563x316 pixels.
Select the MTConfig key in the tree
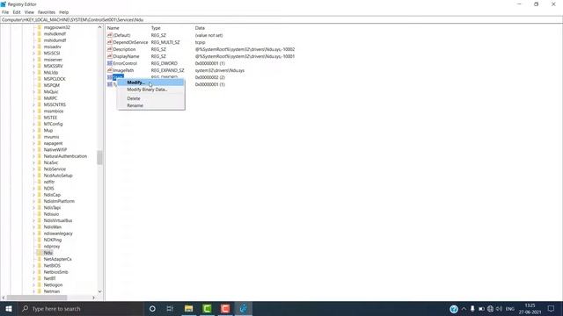pyautogui.click(x=53, y=124)
